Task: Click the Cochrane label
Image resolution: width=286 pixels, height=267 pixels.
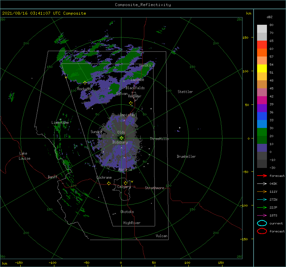Action: (x=104, y=177)
